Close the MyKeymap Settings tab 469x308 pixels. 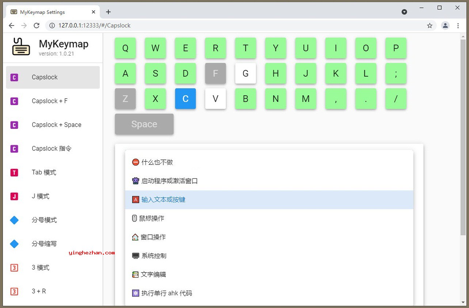(94, 12)
